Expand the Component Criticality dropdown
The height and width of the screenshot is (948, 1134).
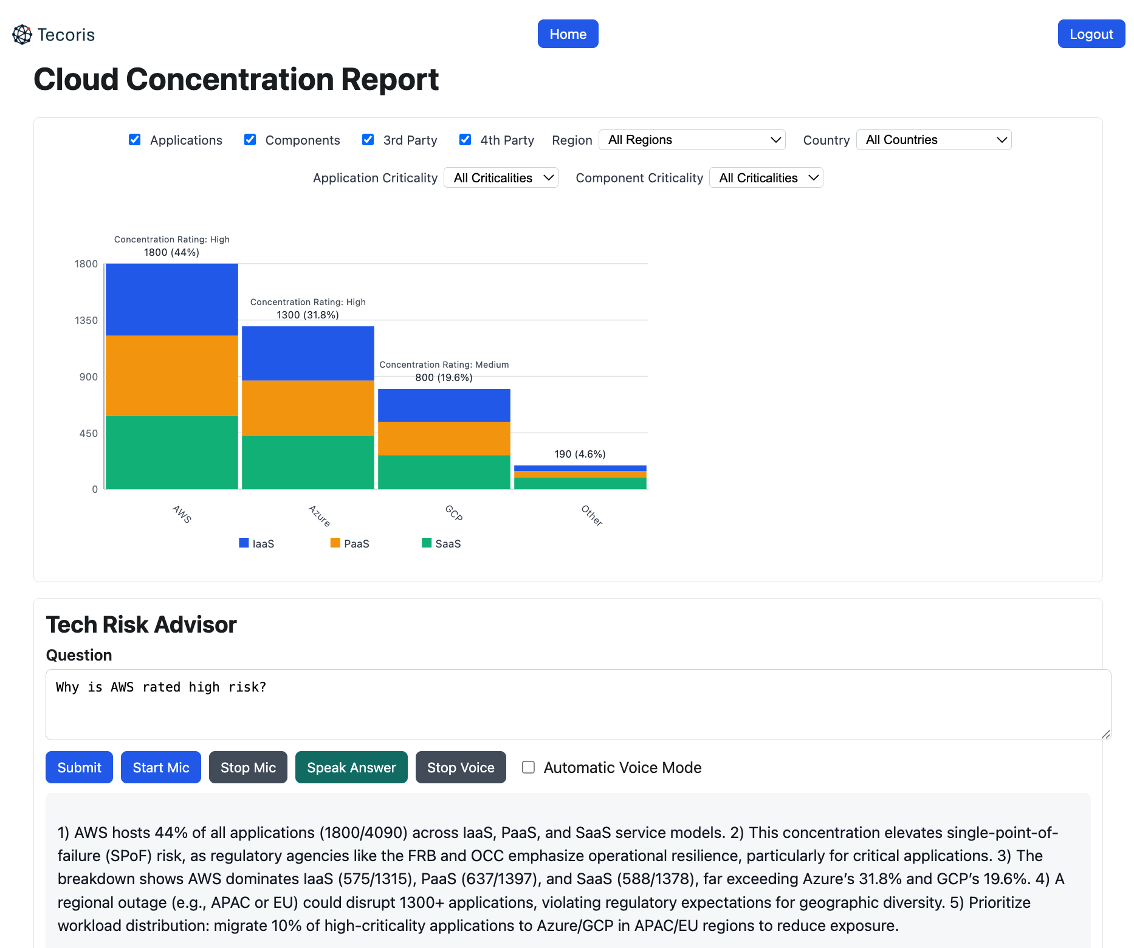pos(766,177)
